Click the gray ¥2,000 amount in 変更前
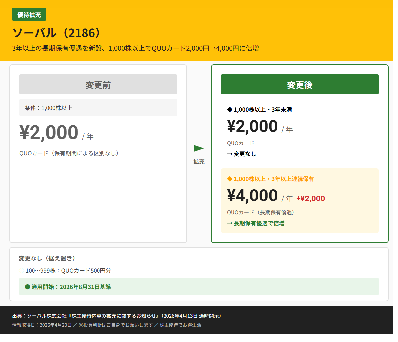 coord(49,132)
